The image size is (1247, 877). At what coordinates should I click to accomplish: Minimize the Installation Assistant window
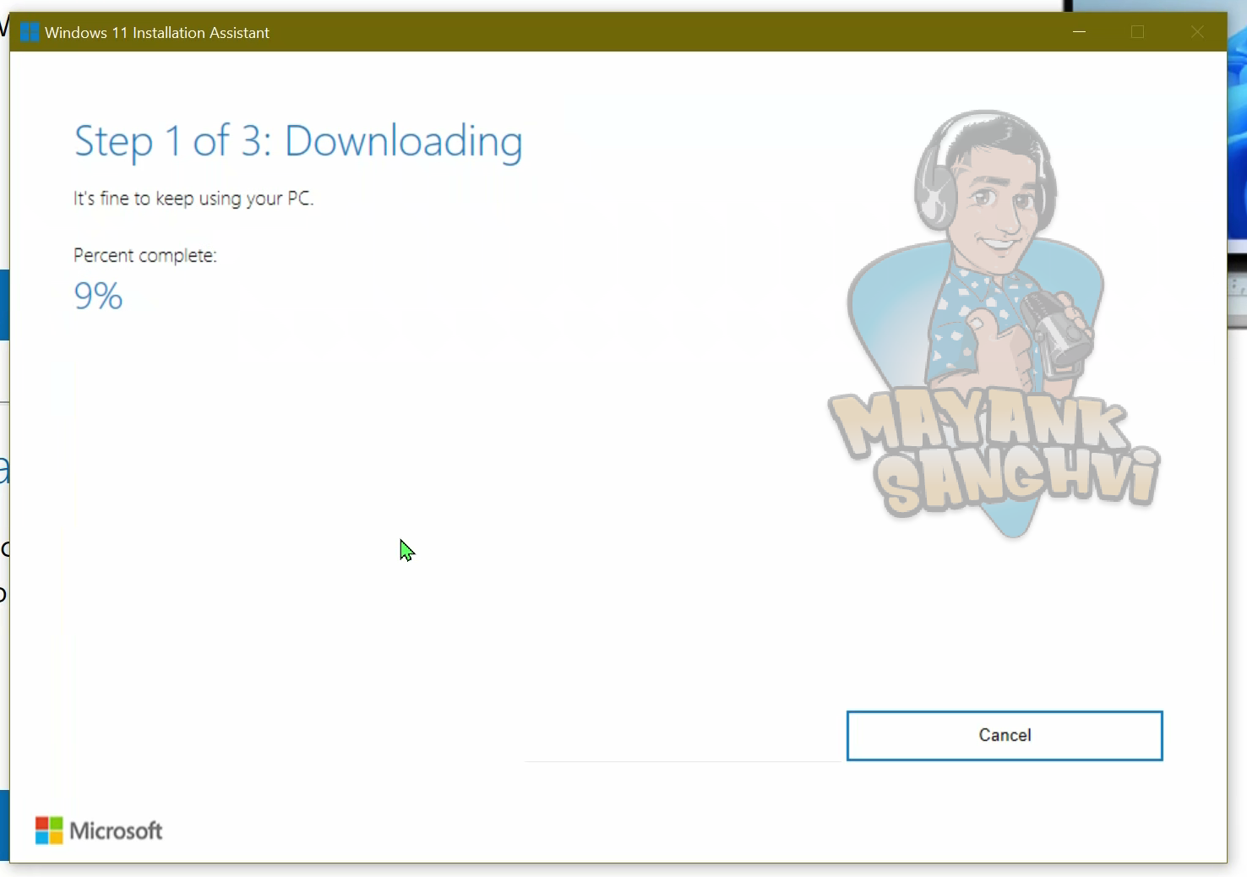click(x=1079, y=32)
